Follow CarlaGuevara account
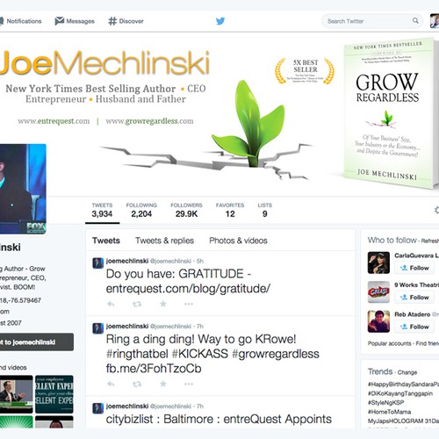439x439 pixels. tap(415, 268)
